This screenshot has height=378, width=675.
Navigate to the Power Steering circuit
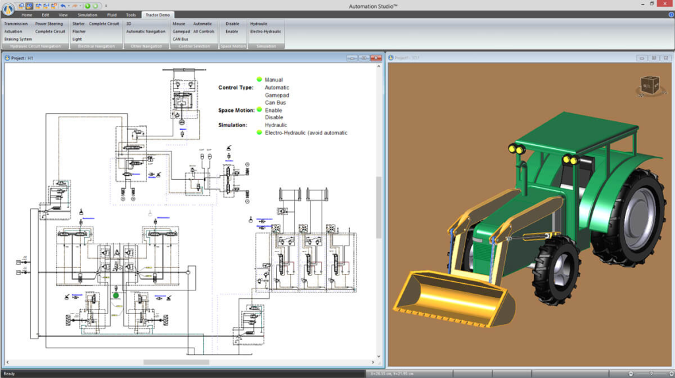click(49, 24)
